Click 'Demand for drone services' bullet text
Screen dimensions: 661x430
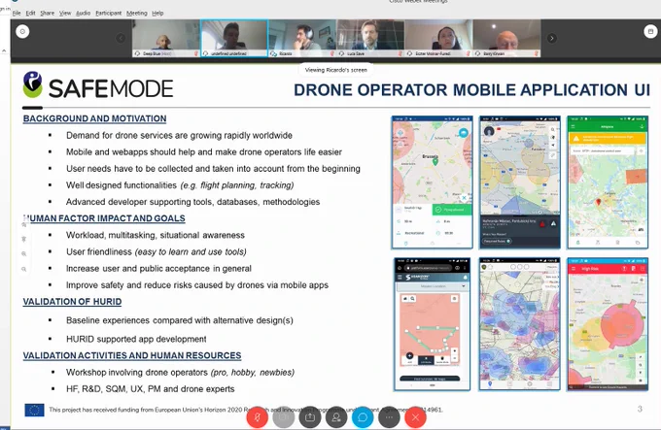coord(179,136)
